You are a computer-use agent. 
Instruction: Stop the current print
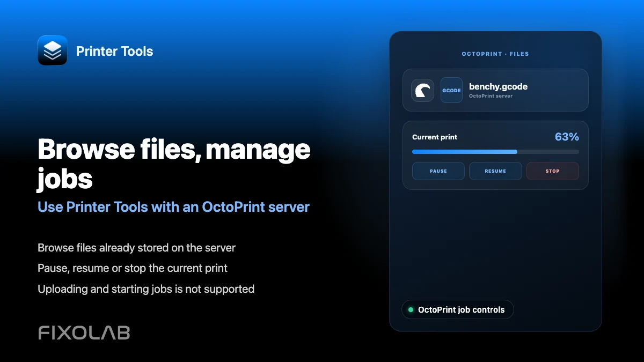tap(553, 171)
